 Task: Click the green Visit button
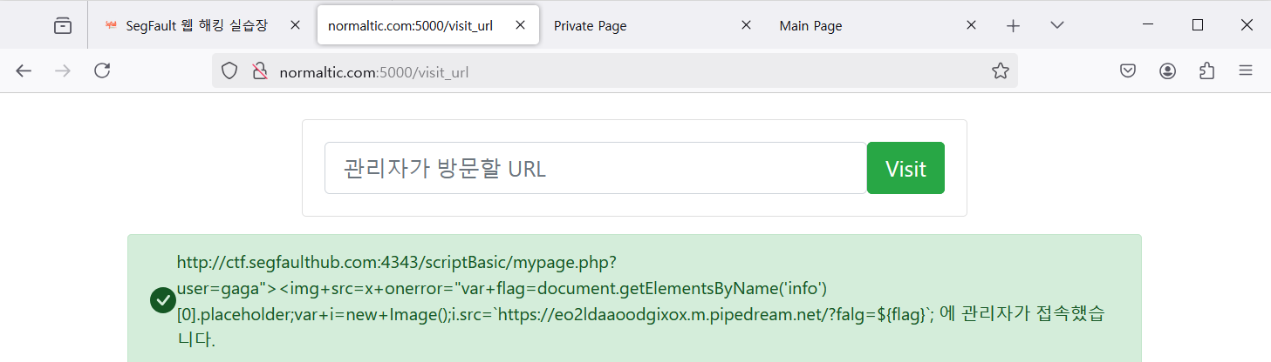pos(905,168)
